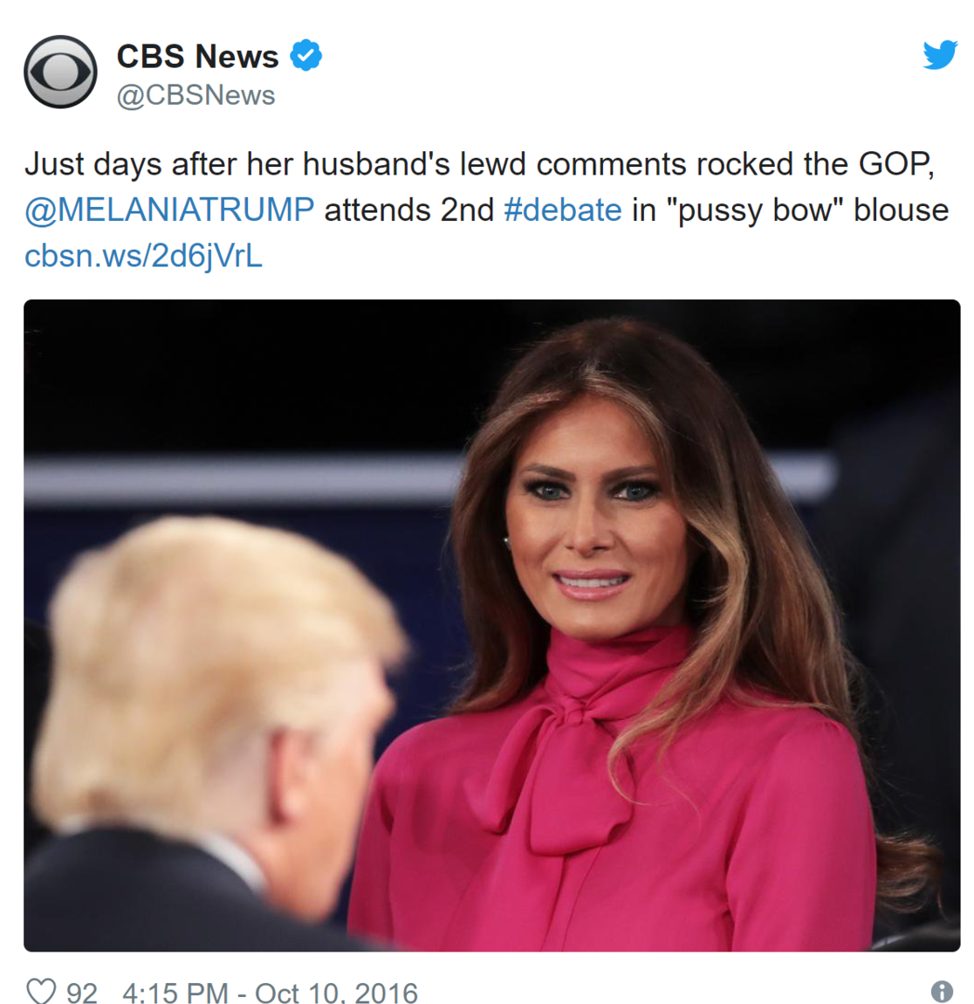Viewport: 974px width, 1004px height.
Task: Click the blue verified checkmark badge
Action: (305, 55)
